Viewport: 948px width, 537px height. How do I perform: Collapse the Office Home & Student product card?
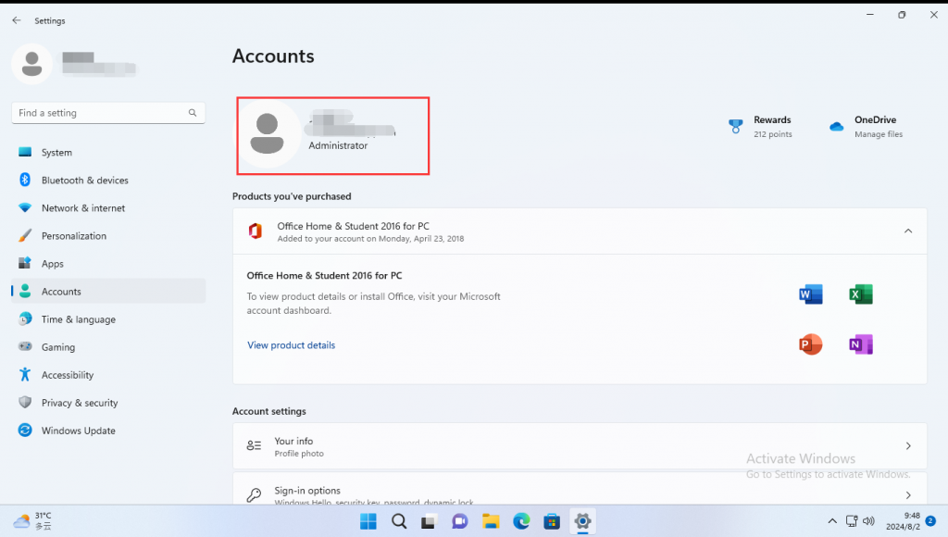tap(908, 231)
